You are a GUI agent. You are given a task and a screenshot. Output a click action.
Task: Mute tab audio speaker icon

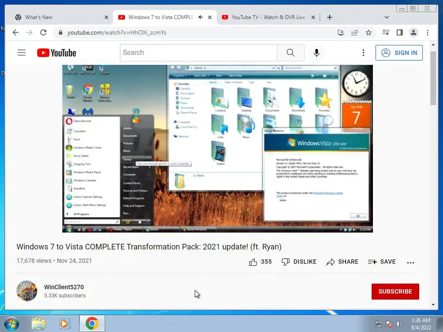[x=200, y=17]
